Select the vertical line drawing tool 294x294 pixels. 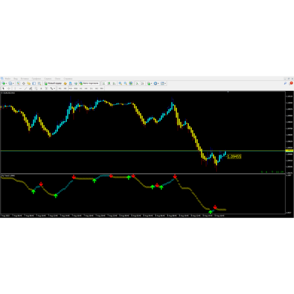[15, 89]
